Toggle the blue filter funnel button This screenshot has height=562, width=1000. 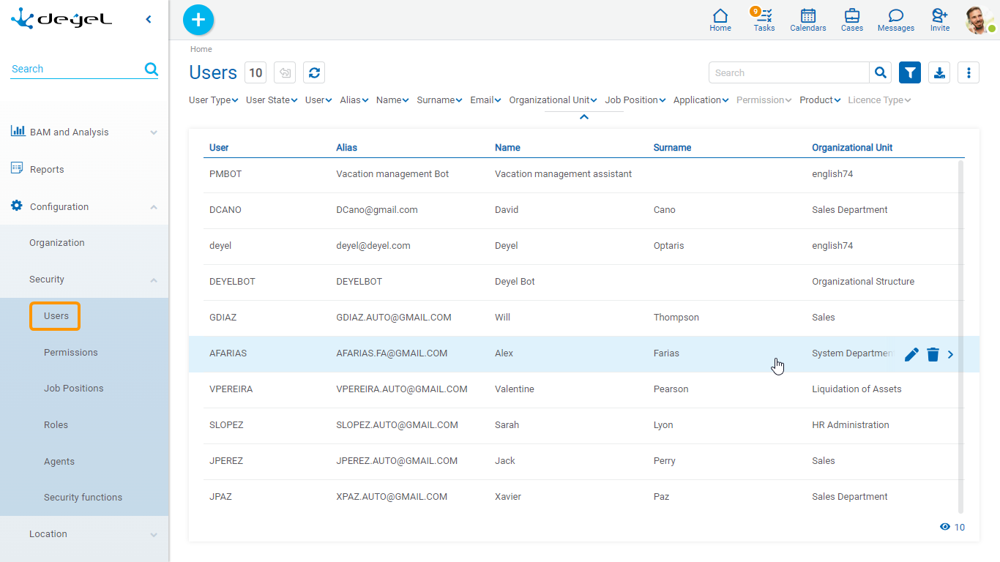(x=910, y=72)
